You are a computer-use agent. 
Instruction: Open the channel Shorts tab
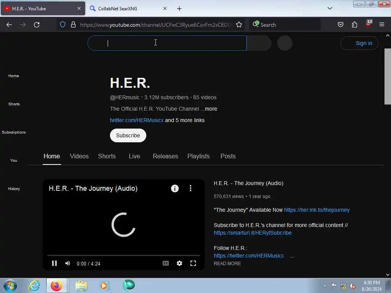click(107, 156)
